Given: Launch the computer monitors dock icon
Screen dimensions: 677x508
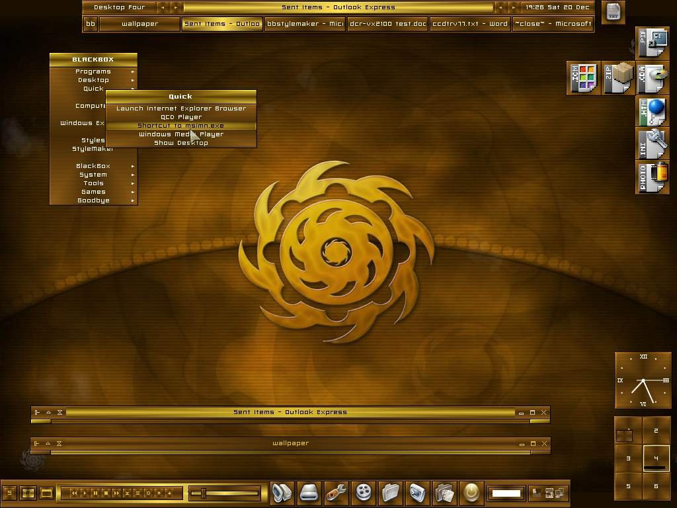Looking at the screenshot, I should [x=282, y=492].
